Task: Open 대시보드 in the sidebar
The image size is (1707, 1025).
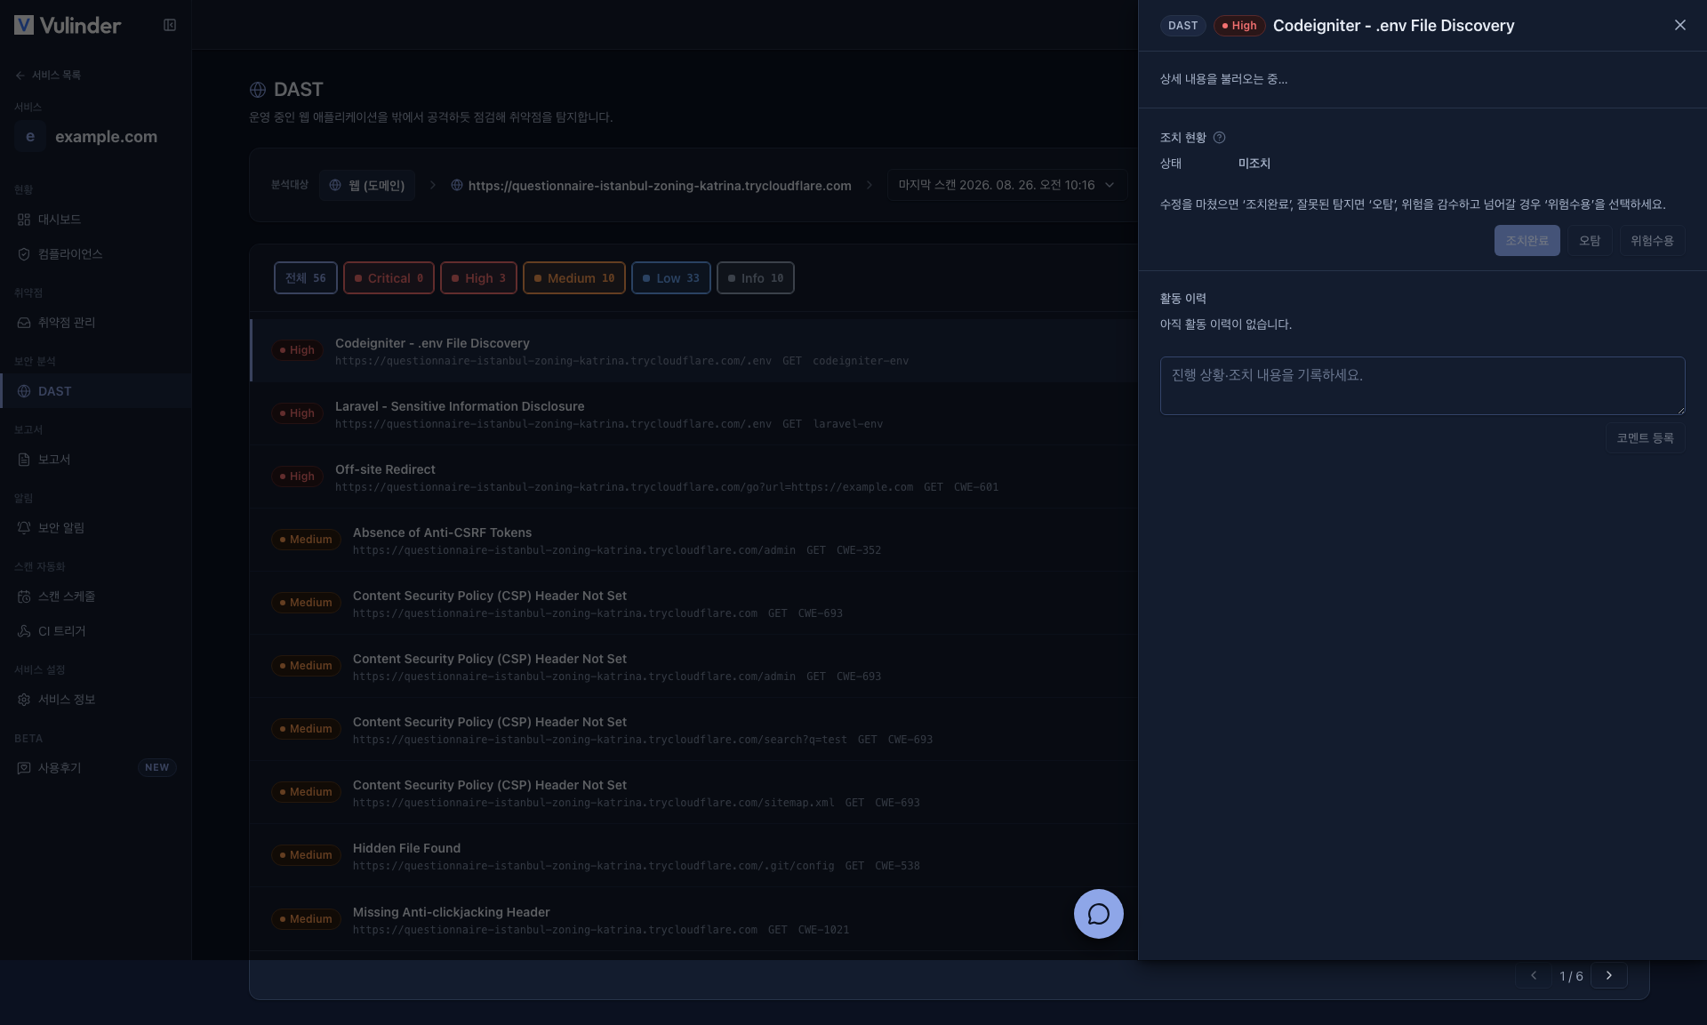Action: 95,220
